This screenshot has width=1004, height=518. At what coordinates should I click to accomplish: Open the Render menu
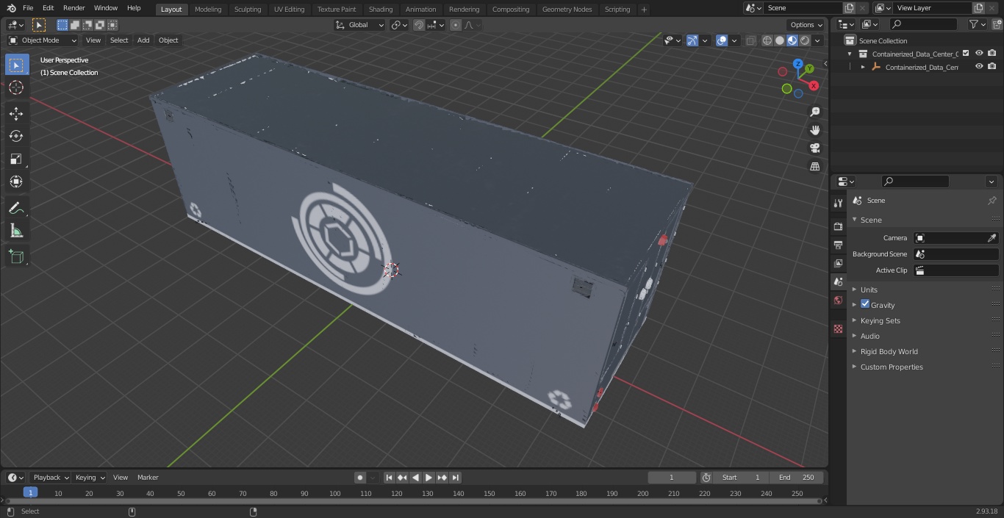point(73,8)
